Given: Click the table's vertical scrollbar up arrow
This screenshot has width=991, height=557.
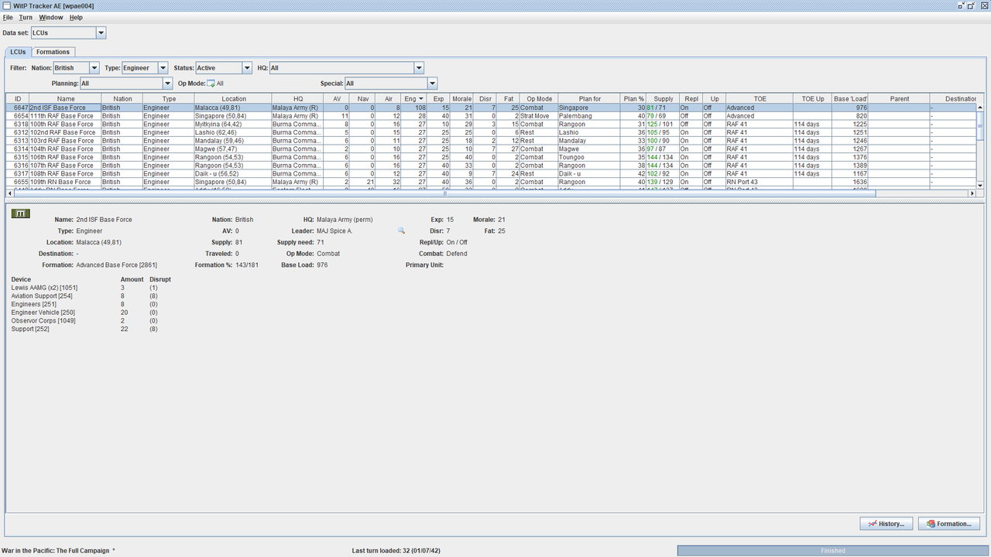Looking at the screenshot, I should (980, 108).
